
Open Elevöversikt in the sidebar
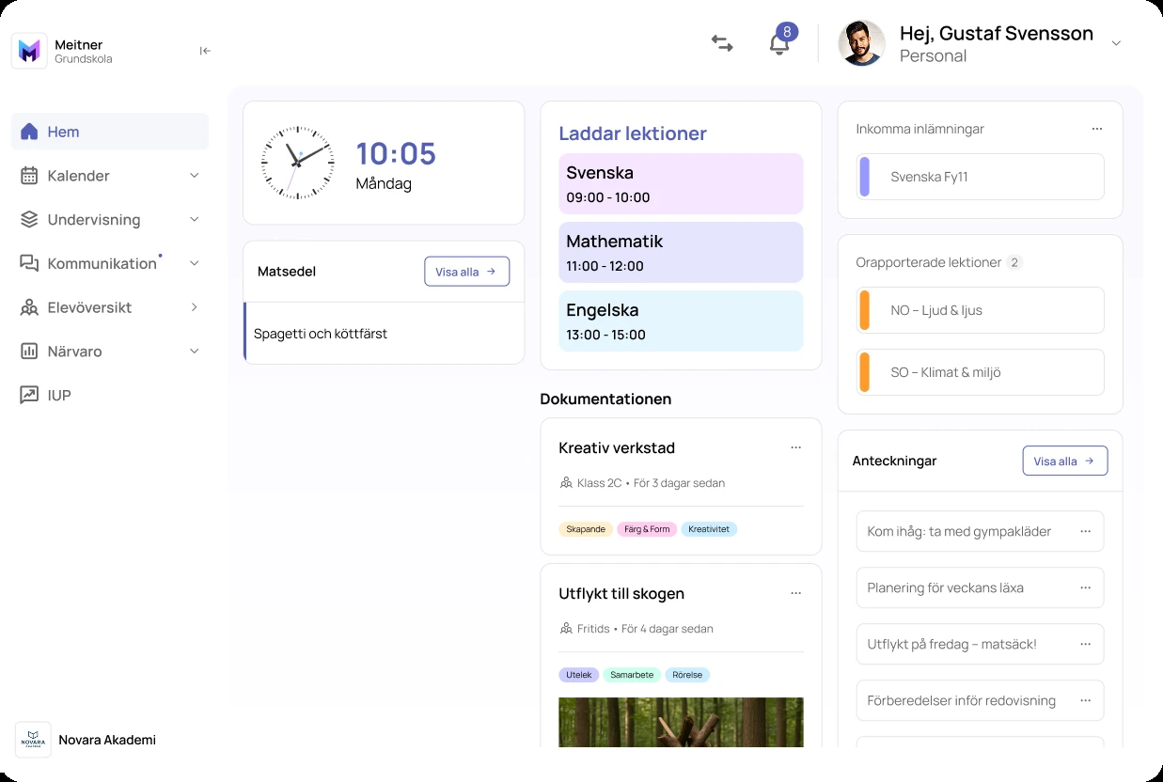pyautogui.click(x=110, y=307)
